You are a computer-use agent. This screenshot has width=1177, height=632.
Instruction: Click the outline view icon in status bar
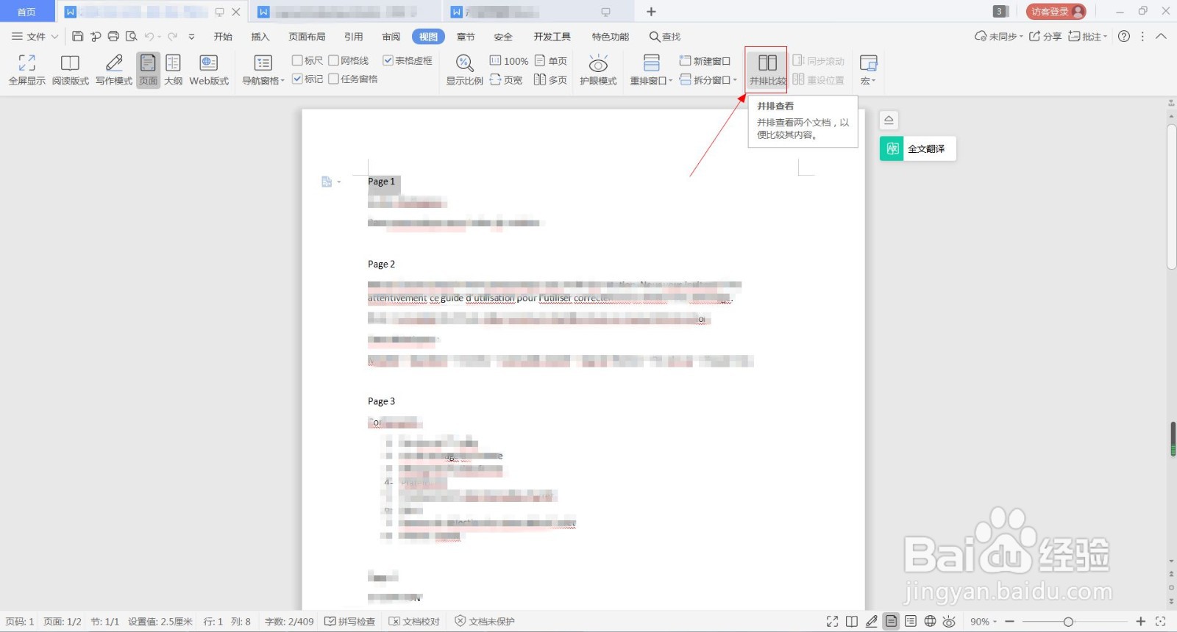[x=911, y=621]
